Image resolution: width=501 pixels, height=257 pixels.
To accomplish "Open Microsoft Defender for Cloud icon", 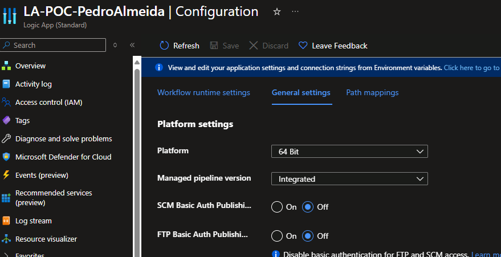I will click(x=6, y=157).
